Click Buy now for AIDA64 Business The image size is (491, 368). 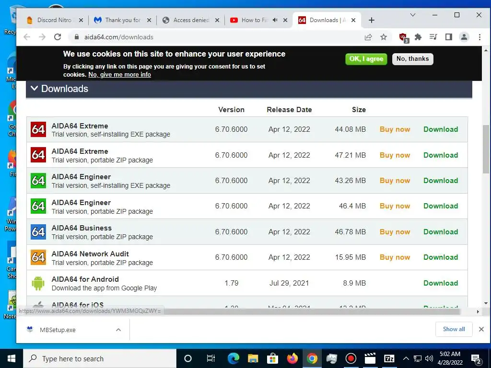395,232
